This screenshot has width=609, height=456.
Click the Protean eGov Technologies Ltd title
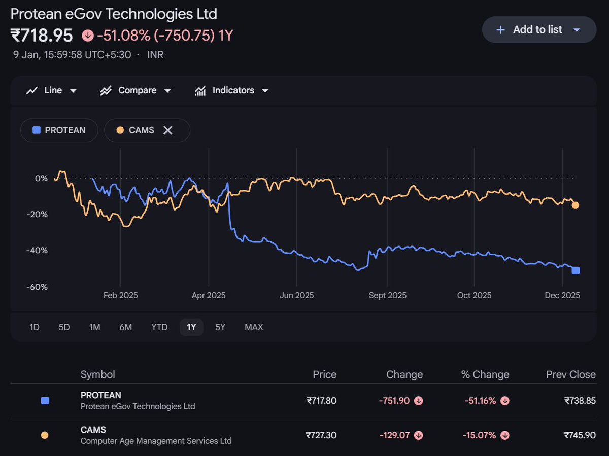[114, 13]
